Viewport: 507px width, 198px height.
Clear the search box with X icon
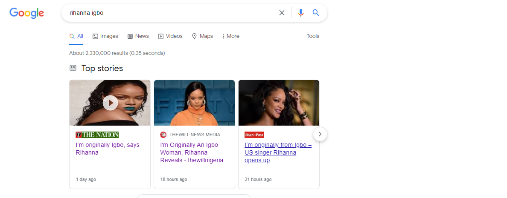(282, 13)
